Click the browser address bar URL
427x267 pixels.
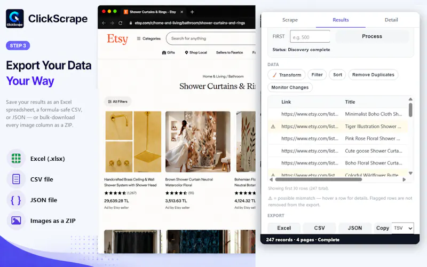pyautogui.click(x=190, y=23)
